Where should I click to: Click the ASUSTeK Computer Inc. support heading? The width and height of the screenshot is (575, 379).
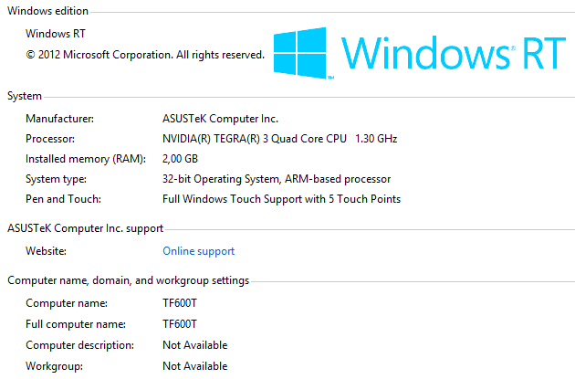pos(85,227)
